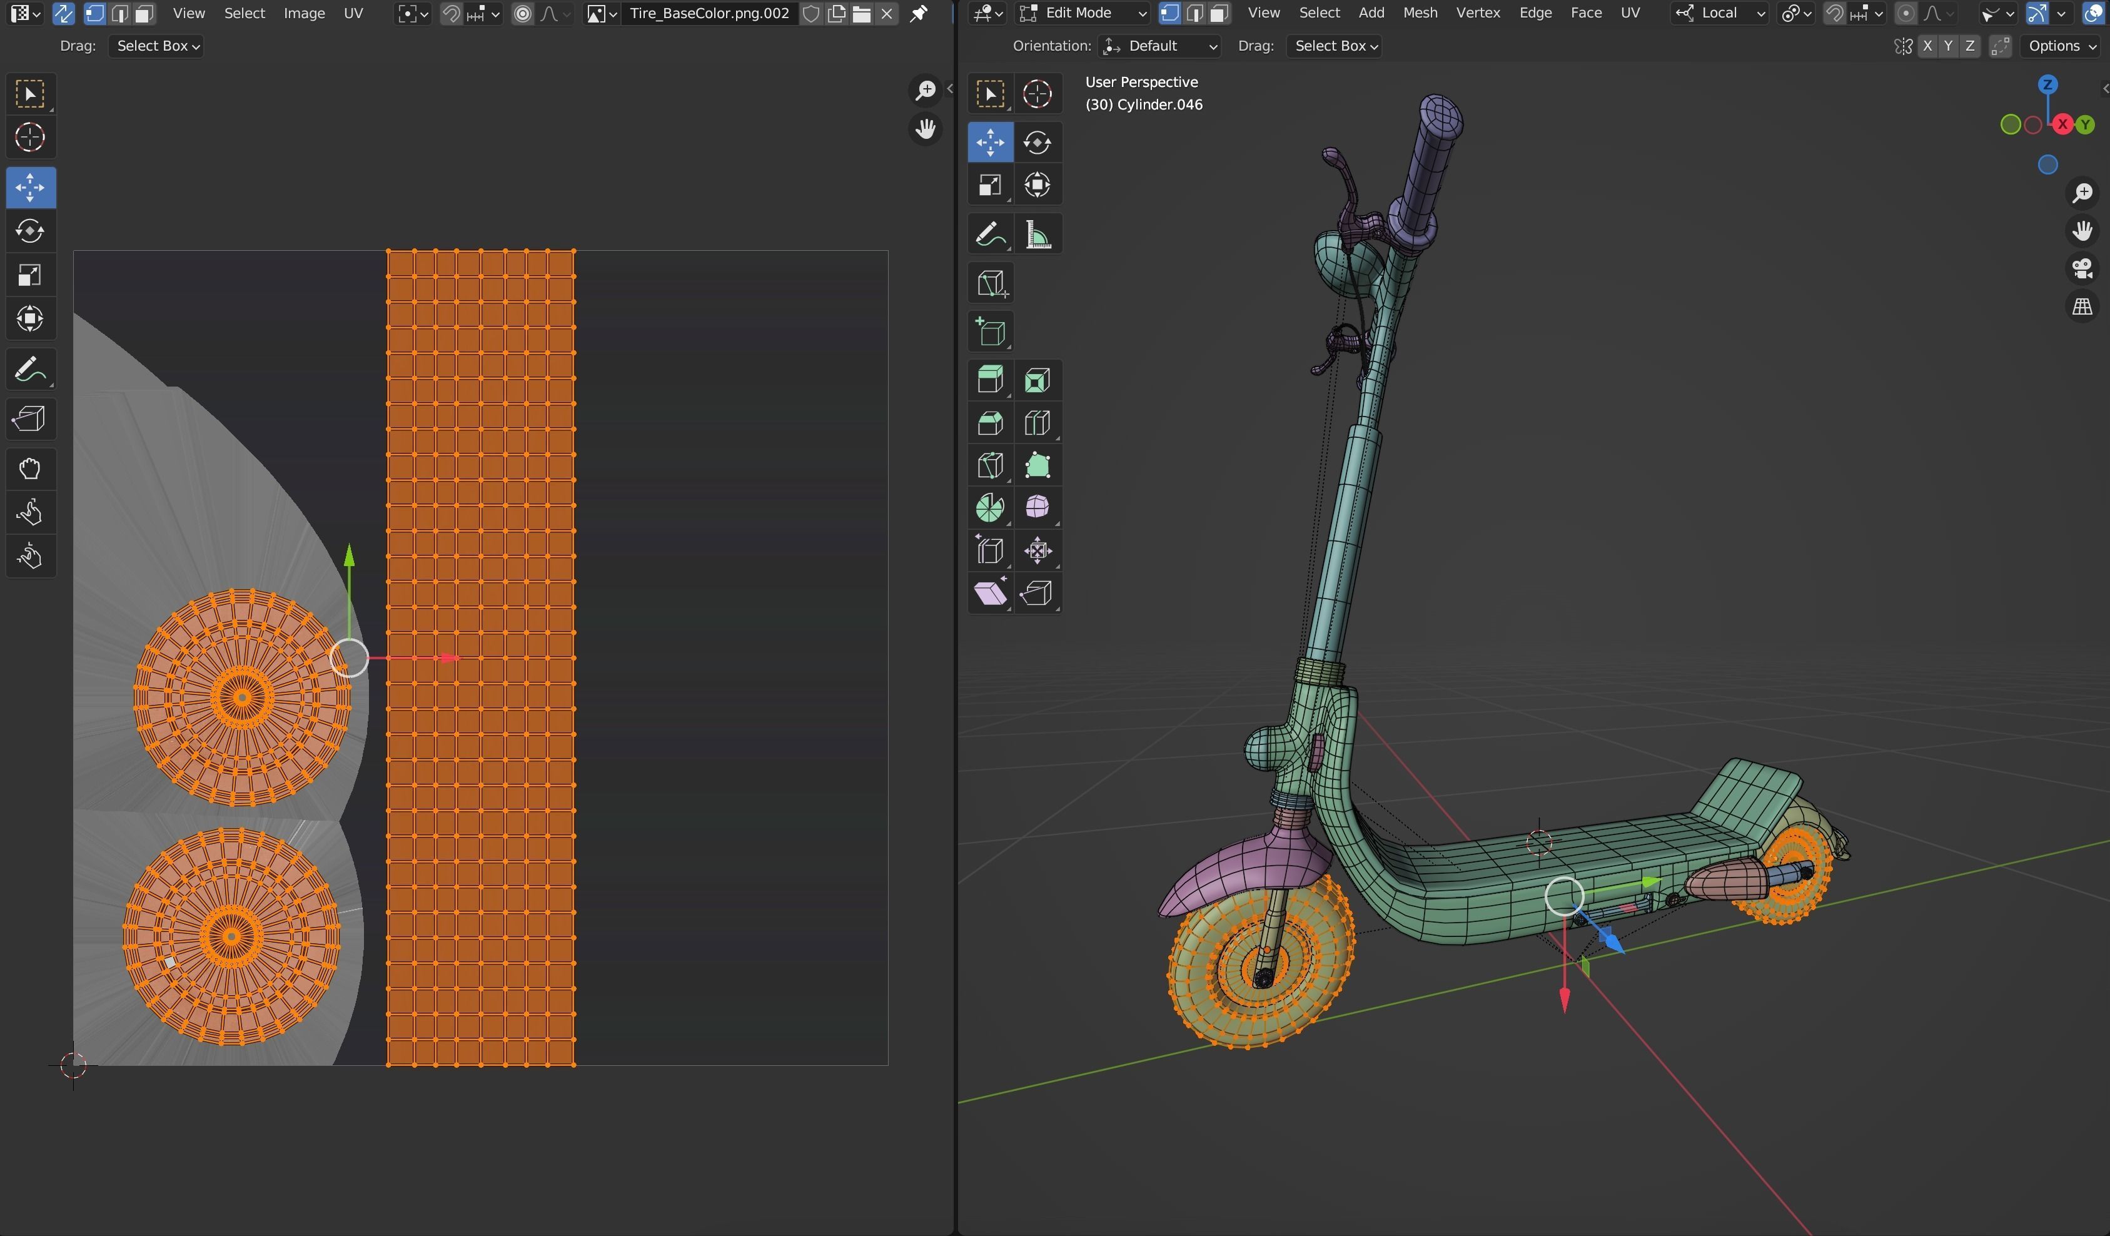Open the Edge menu
This screenshot has height=1236, width=2110.
click(x=1536, y=13)
